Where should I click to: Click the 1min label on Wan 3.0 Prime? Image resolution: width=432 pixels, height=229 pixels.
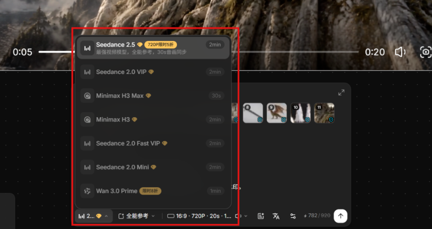pyautogui.click(x=215, y=191)
